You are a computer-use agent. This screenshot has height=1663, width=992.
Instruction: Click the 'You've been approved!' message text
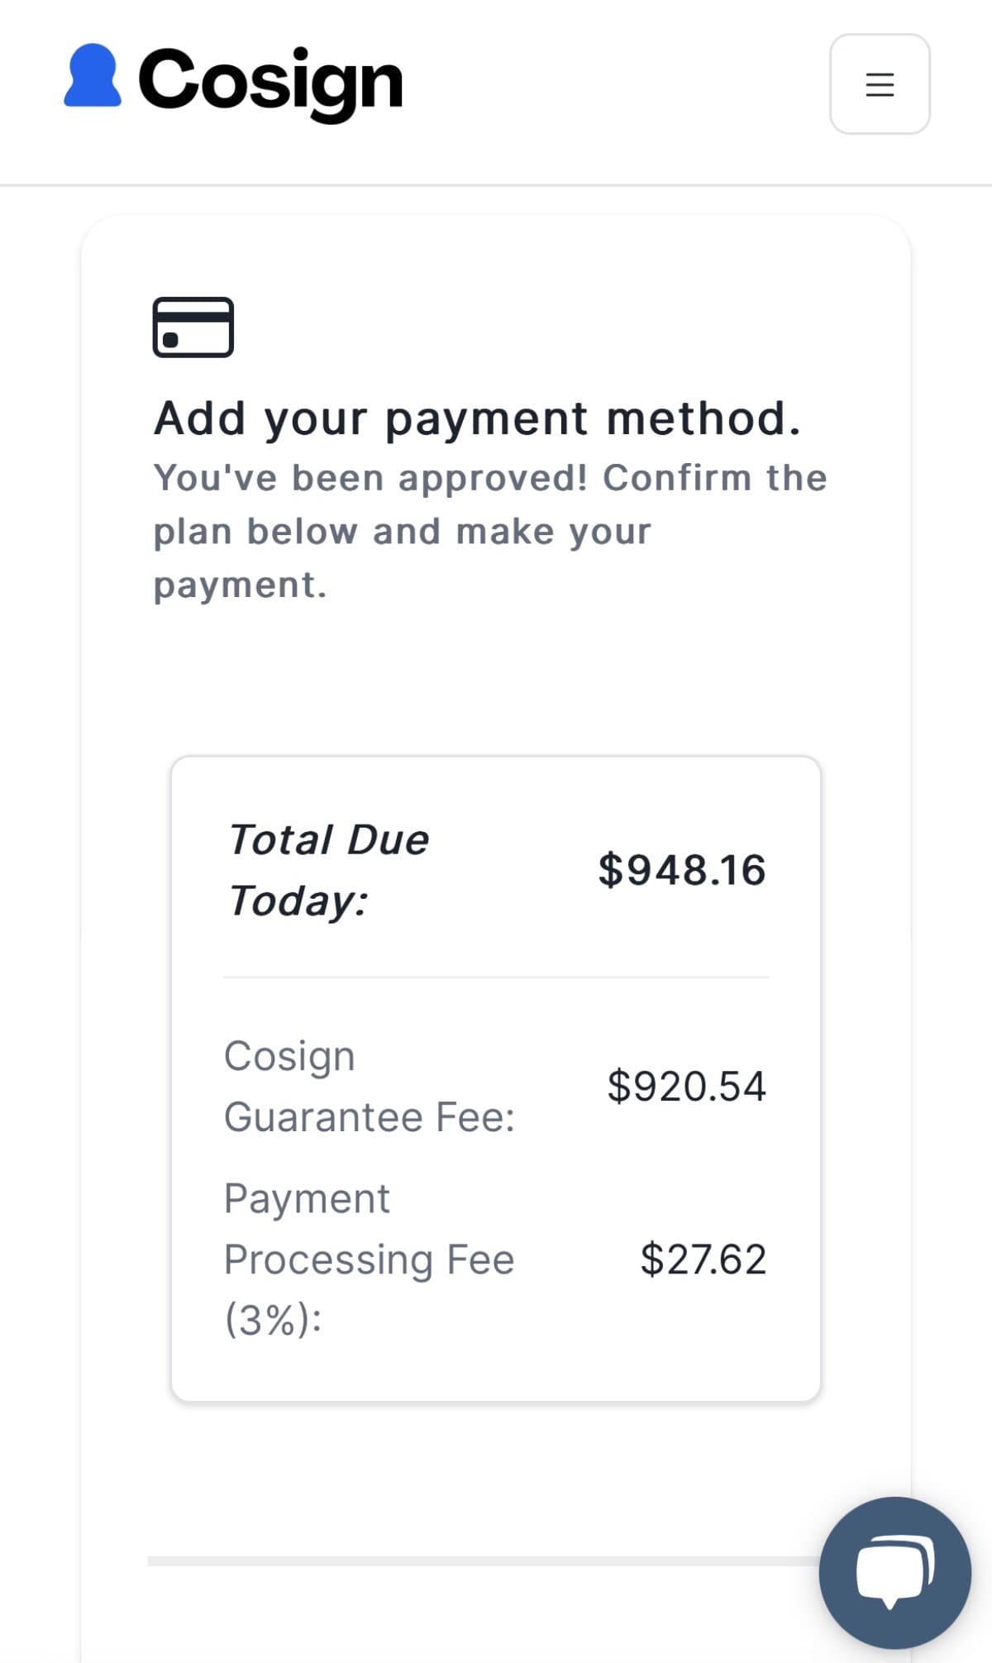point(370,478)
